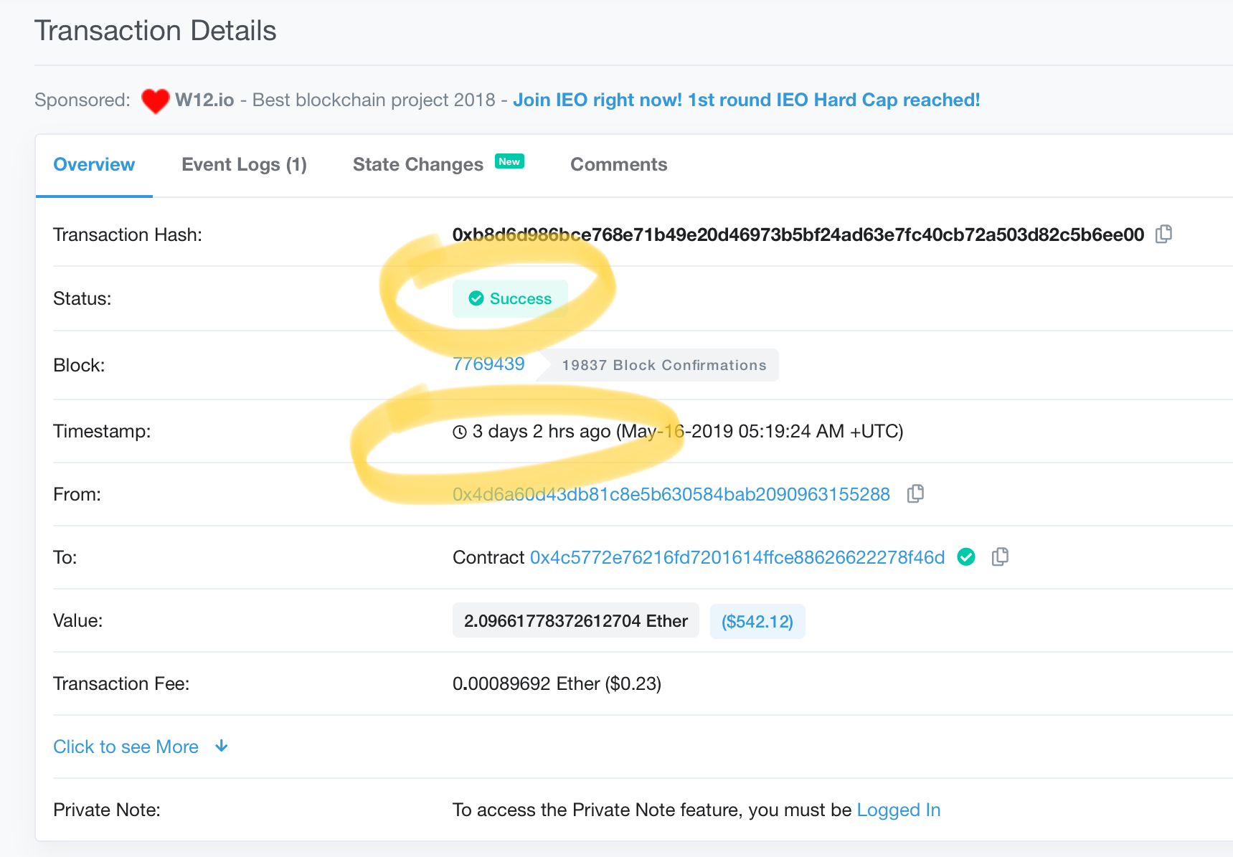Screen dimensions: 1233x857
Task: Copy the transaction hash to clipboard
Action: (1163, 235)
